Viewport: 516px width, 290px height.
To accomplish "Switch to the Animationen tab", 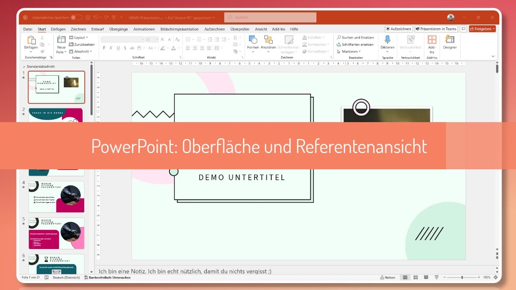I will tap(144, 29).
